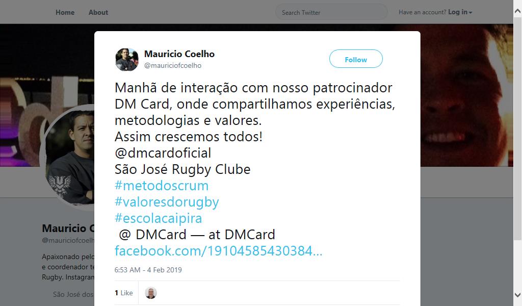522x306 pixels.
Task: Follow Mauricio Coelho
Action: tap(356, 59)
